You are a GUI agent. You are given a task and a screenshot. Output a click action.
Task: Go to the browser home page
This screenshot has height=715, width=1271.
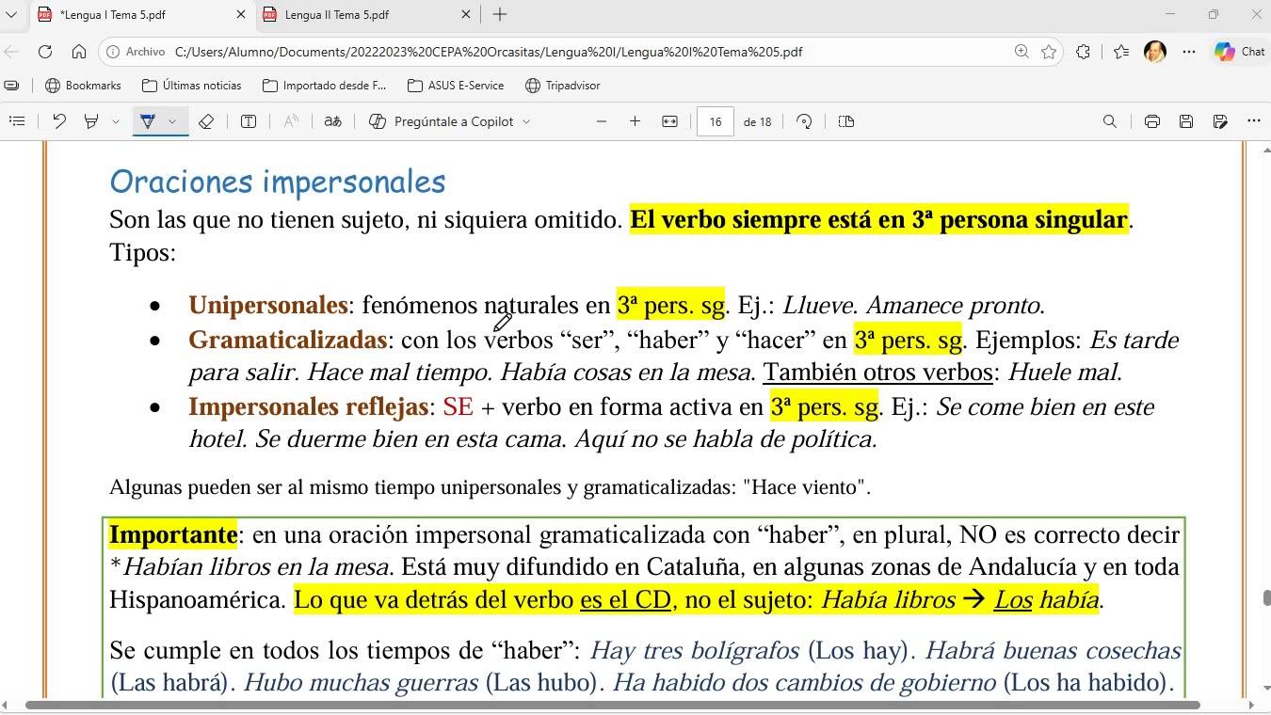pos(79,52)
